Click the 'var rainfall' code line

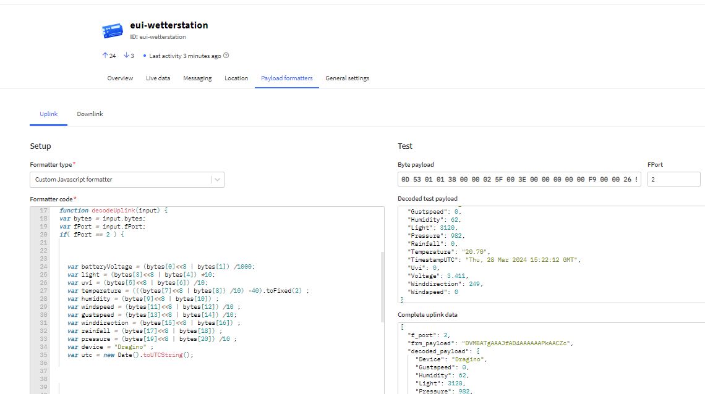point(145,331)
